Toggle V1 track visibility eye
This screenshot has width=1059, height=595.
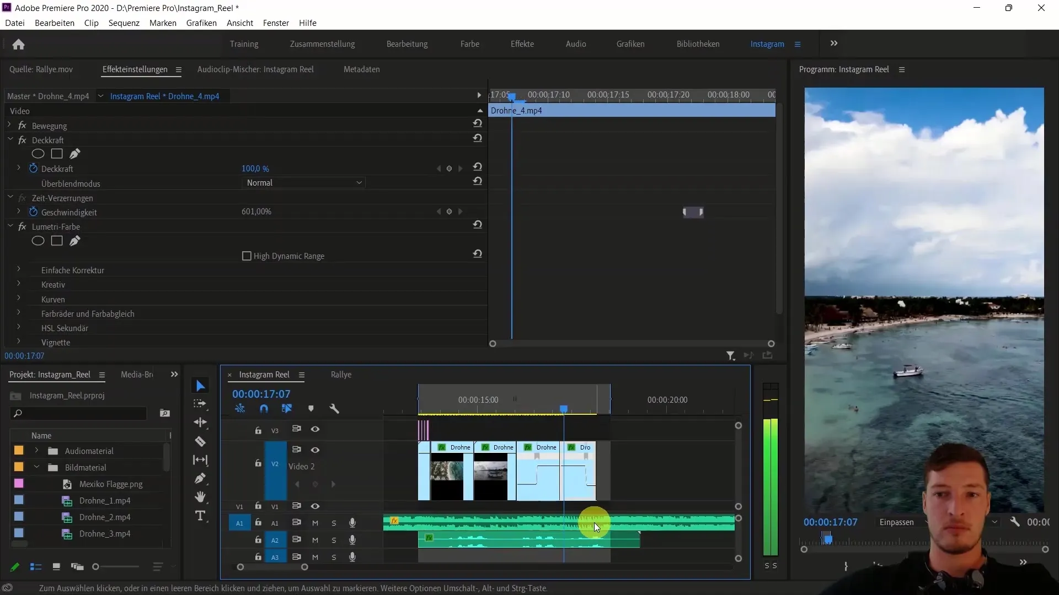coord(315,506)
